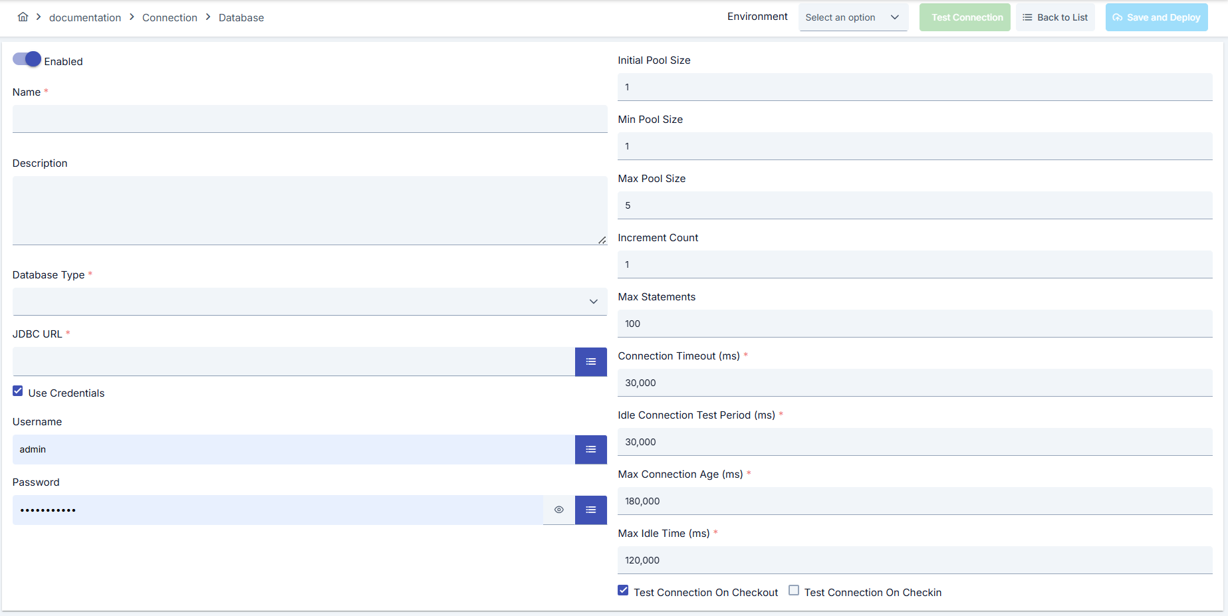Viewport: 1228px width, 616px height.
Task: Uncheck Test Connection On Checkout
Action: point(623,590)
